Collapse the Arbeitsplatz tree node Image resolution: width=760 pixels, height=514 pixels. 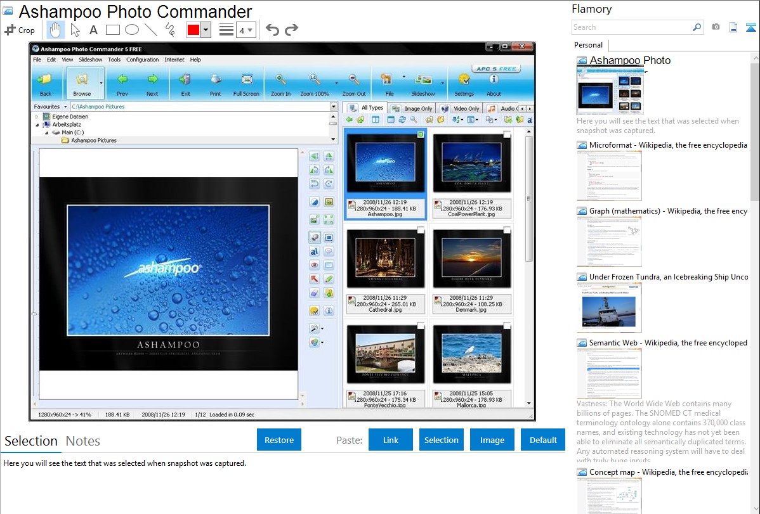pyautogui.click(x=37, y=124)
